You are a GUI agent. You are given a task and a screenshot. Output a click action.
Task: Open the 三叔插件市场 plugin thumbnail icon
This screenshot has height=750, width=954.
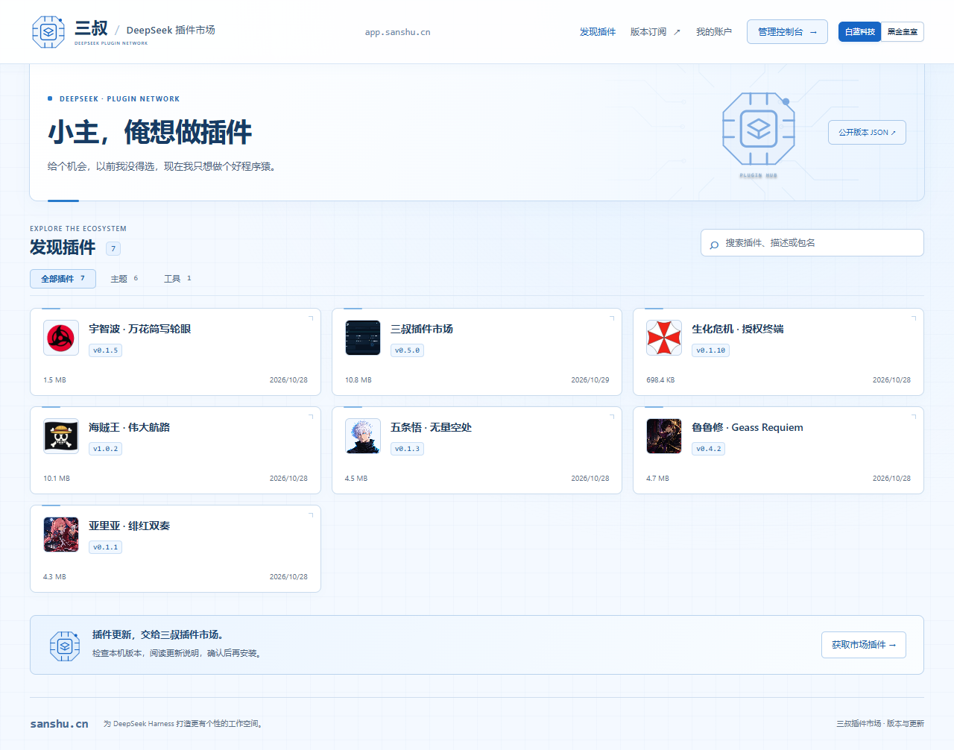pos(363,338)
